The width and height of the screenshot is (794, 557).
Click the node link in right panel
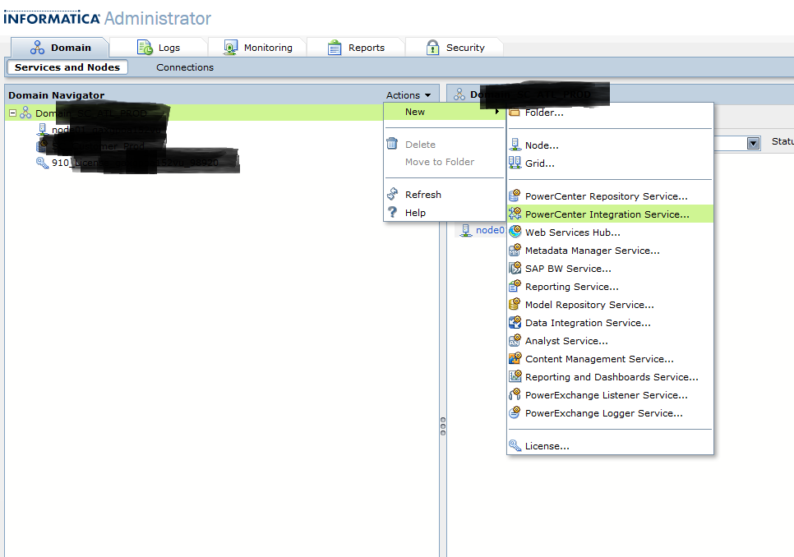489,230
